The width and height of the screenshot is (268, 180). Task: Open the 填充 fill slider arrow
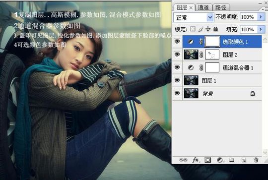tap(261, 29)
